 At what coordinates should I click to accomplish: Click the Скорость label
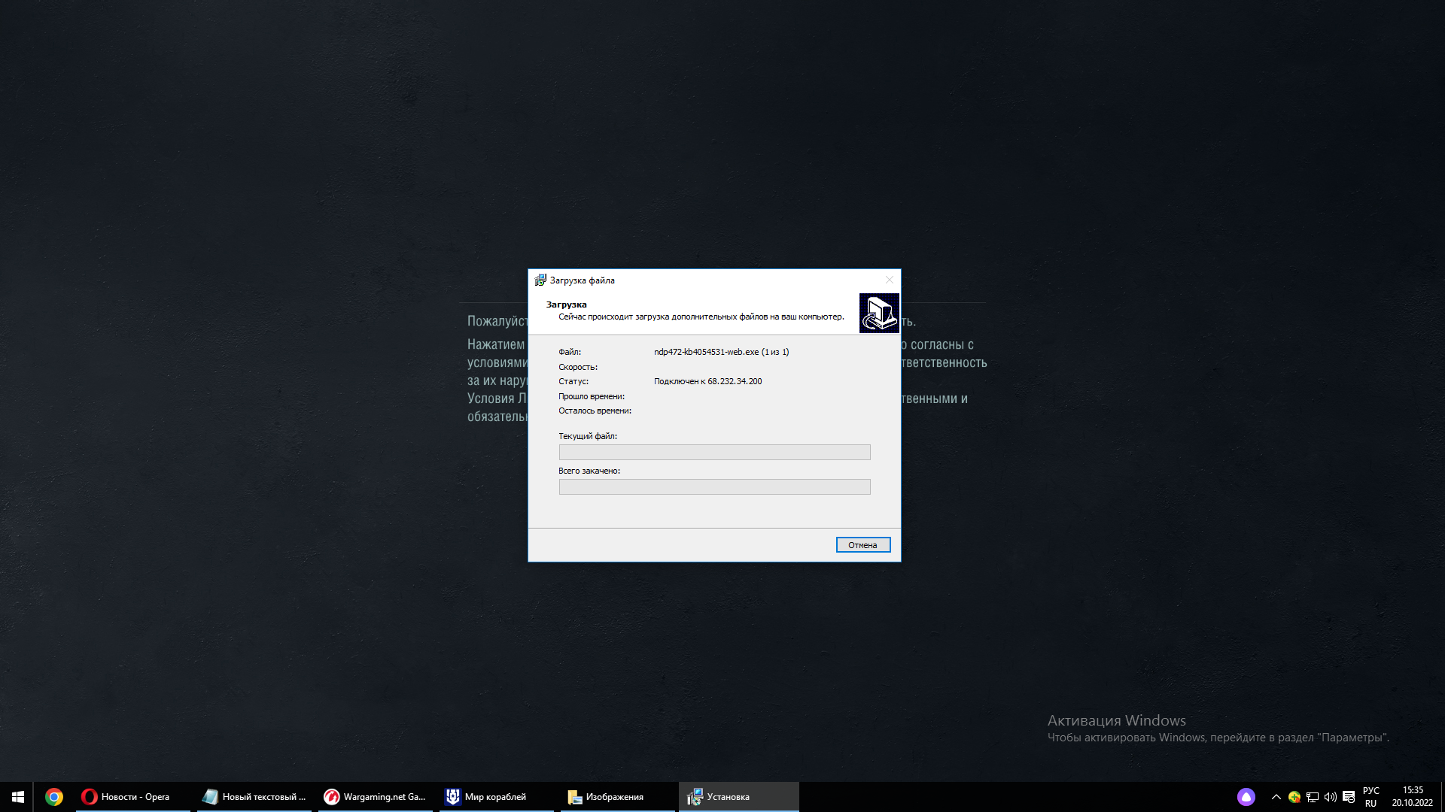tap(578, 367)
